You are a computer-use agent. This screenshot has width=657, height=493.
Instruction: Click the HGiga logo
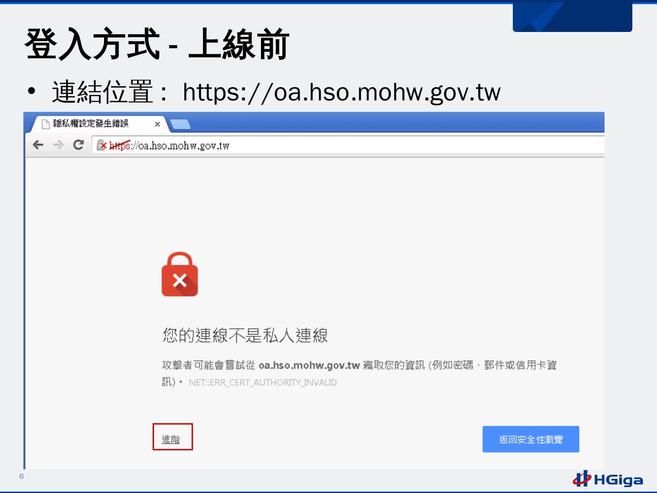point(608,479)
